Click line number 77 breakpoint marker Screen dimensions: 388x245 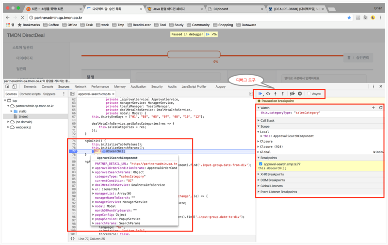(74, 151)
